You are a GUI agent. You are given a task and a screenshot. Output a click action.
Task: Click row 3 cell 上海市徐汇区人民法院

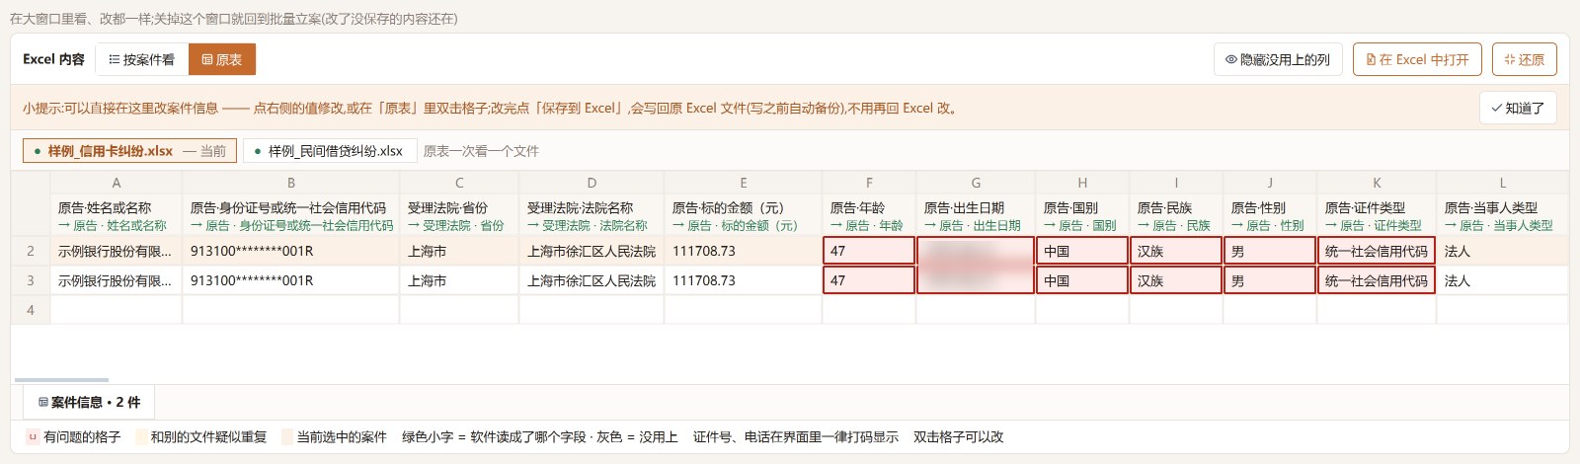pyautogui.click(x=592, y=280)
